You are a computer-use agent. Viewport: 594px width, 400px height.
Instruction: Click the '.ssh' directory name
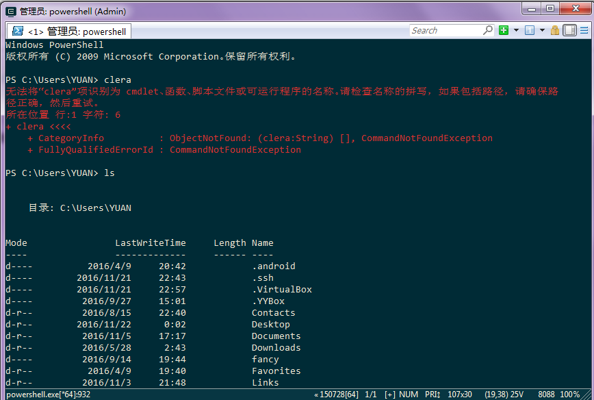tap(263, 278)
